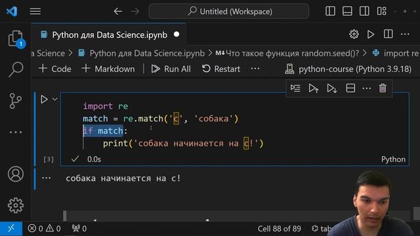The width and height of the screenshot is (420, 236).
Task: Open the Explorer view in activity bar
Action: coord(16,39)
